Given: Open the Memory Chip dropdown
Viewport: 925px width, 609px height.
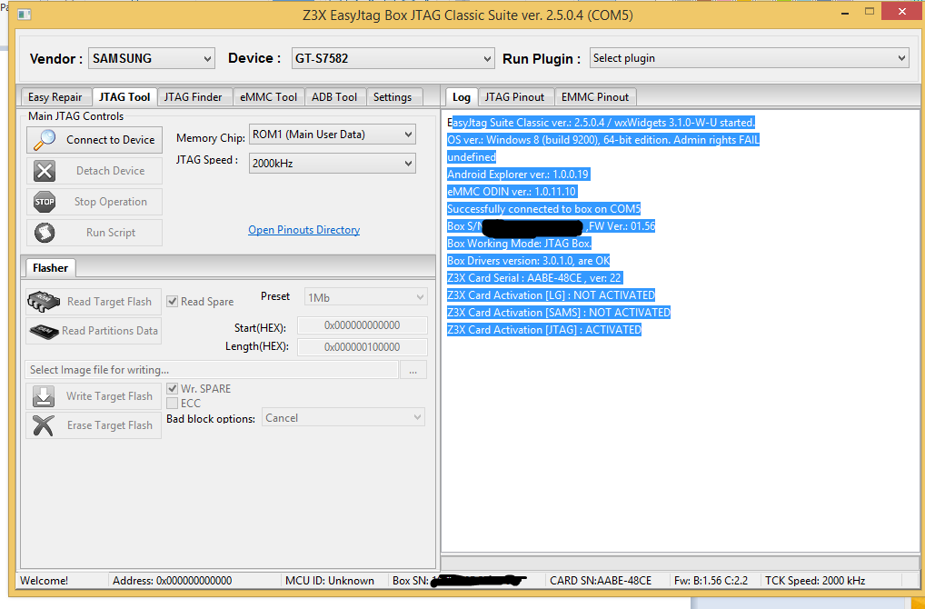Looking at the screenshot, I should [333, 135].
